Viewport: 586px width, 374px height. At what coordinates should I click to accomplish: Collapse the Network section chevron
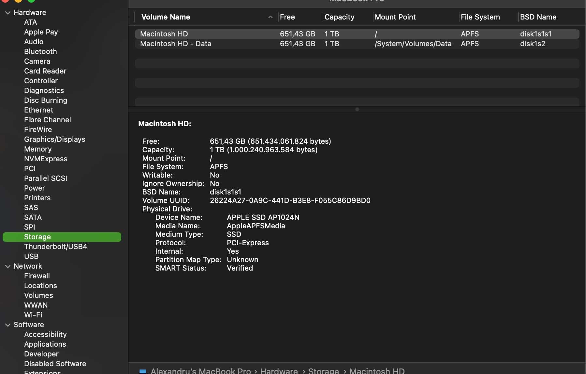coord(8,266)
